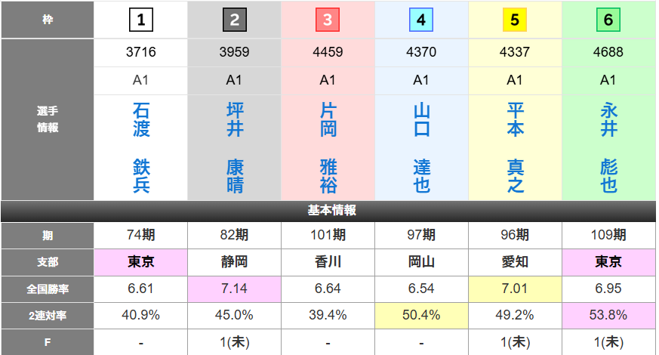Click the blue lane 4 number badge
659x355 pixels.
click(x=421, y=20)
